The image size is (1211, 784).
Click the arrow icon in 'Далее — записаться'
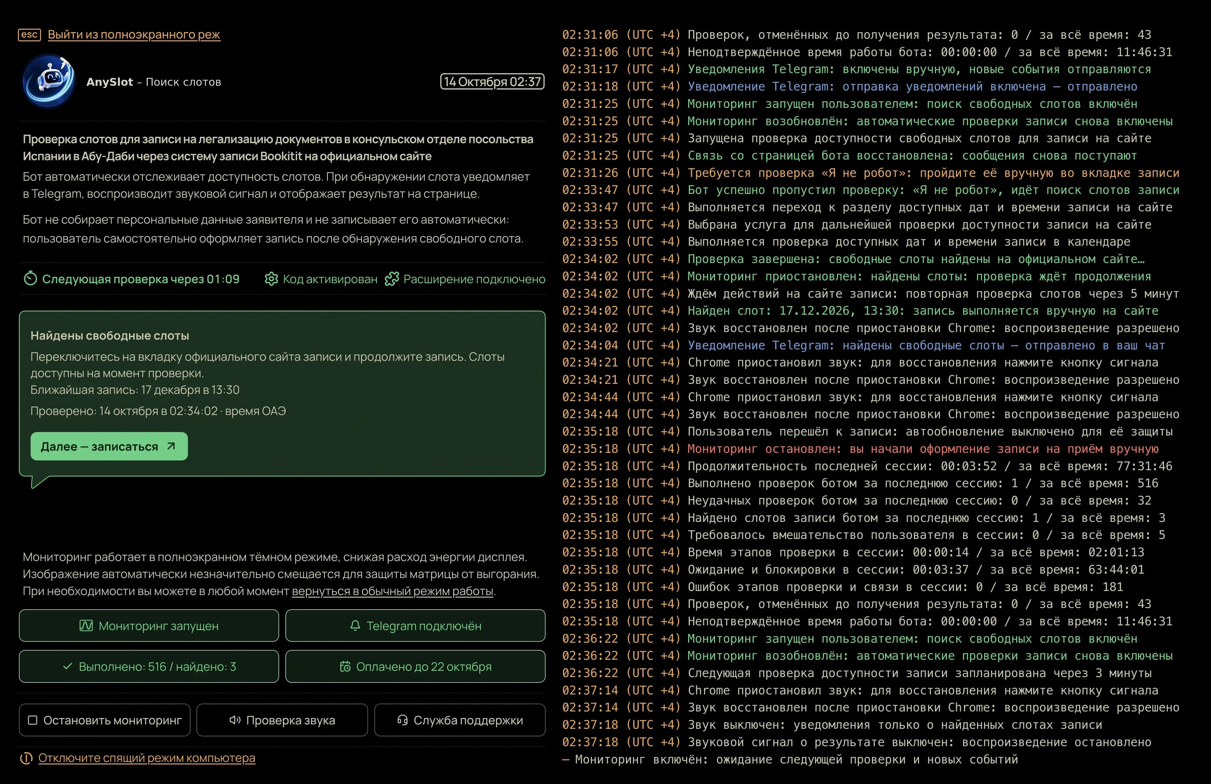pos(171,446)
